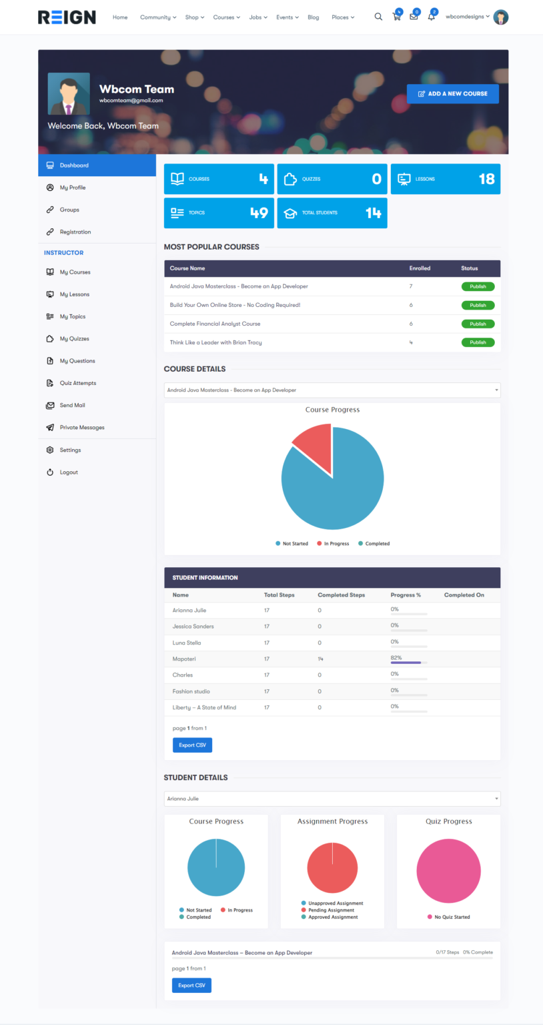The image size is (543, 1025).
Task: Click the ADD A NEW COURSE button
Action: click(x=452, y=93)
